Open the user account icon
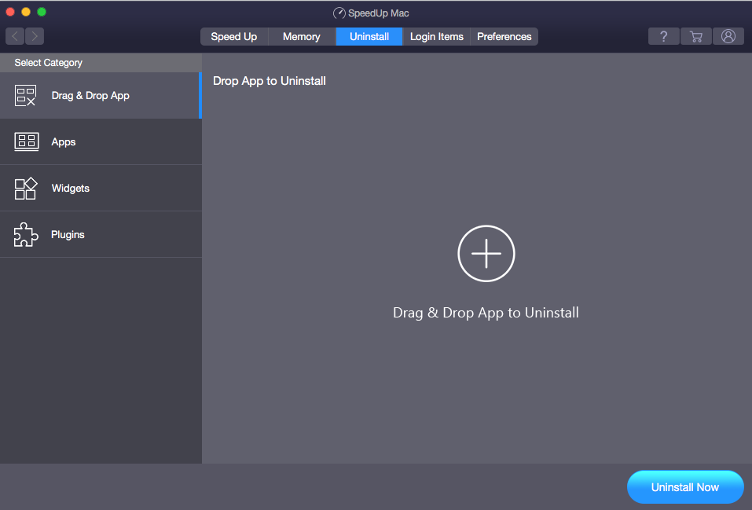 point(728,36)
